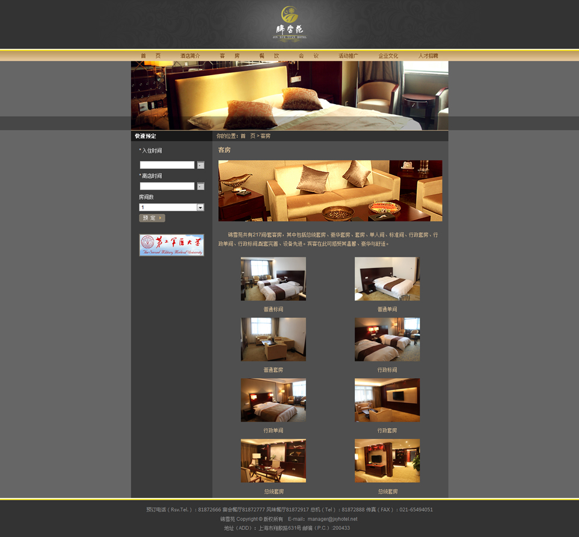Image resolution: width=579 pixels, height=537 pixels.
Task: Open the 活动推广 menu item
Action: 348,56
